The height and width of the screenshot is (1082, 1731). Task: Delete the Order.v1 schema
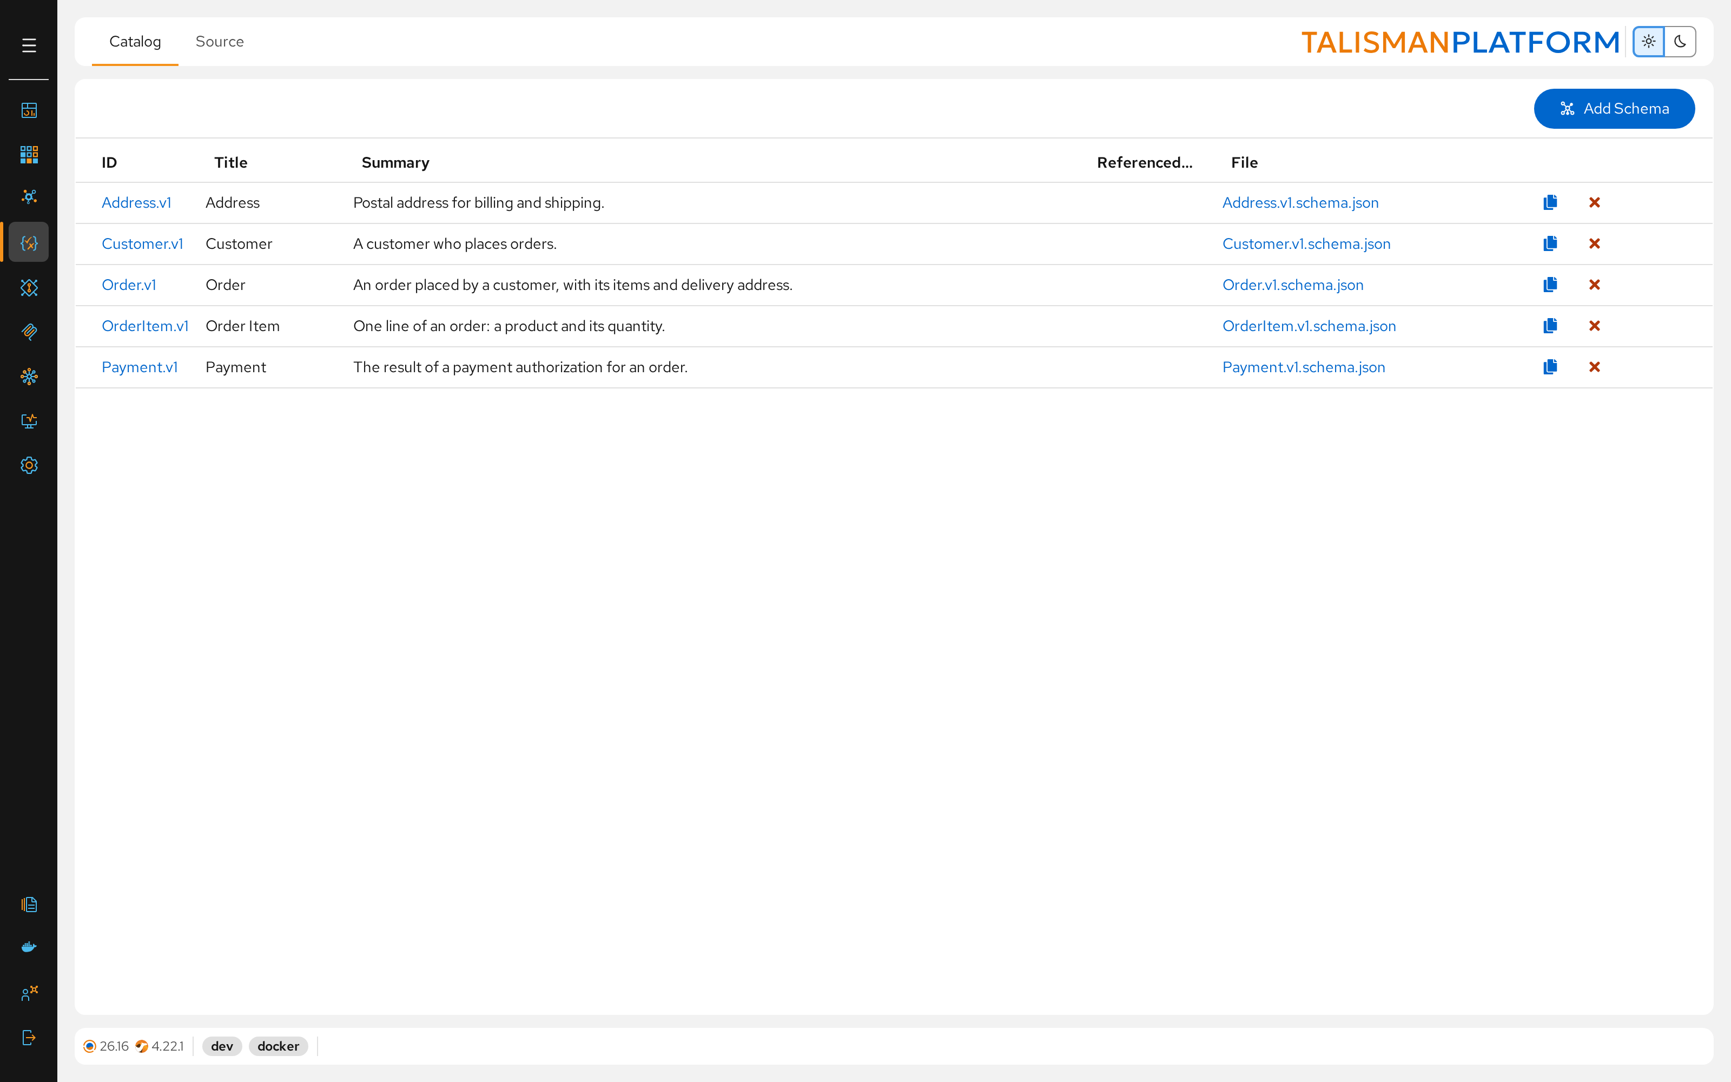pos(1594,285)
